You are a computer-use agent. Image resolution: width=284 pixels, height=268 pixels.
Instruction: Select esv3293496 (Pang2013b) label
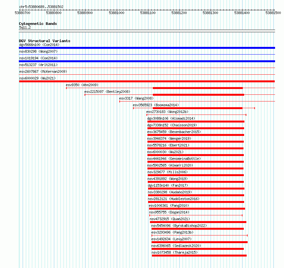tap(172, 232)
